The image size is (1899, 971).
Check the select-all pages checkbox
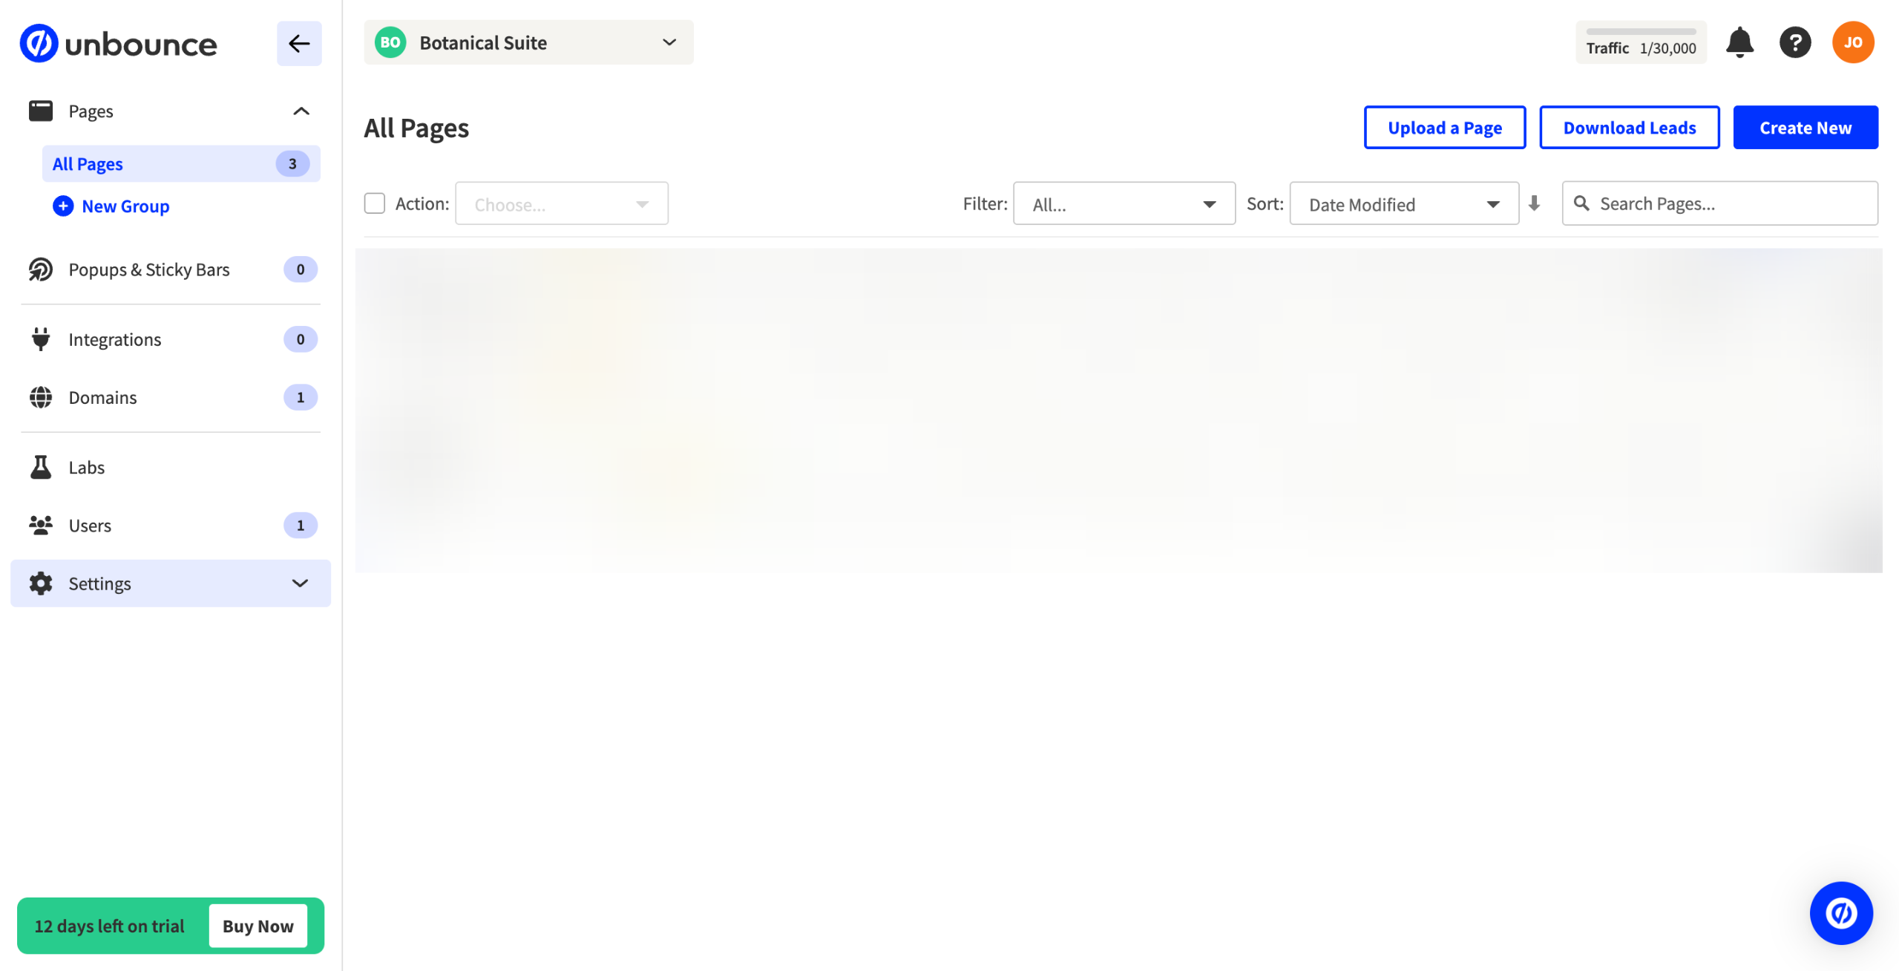(x=375, y=203)
